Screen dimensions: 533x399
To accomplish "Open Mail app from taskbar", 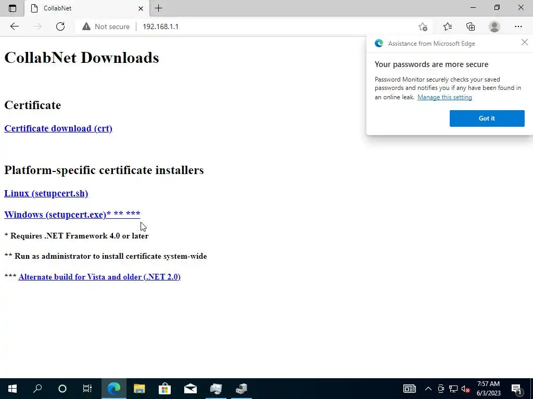I will pos(191,389).
